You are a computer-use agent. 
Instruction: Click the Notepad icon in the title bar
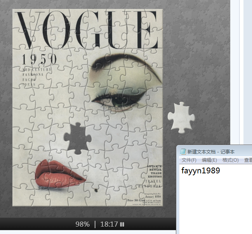coord(182,152)
